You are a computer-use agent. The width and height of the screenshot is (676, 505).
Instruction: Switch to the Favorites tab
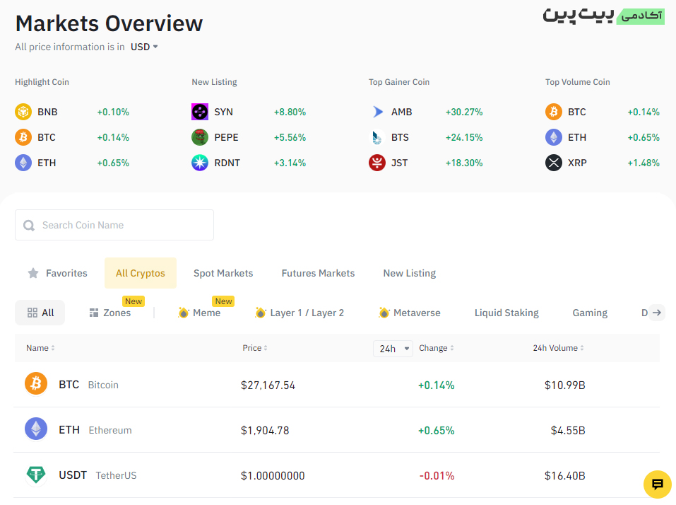point(58,273)
